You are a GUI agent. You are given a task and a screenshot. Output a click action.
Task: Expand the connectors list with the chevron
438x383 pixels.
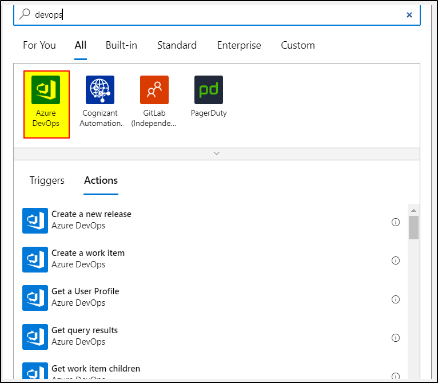(217, 153)
